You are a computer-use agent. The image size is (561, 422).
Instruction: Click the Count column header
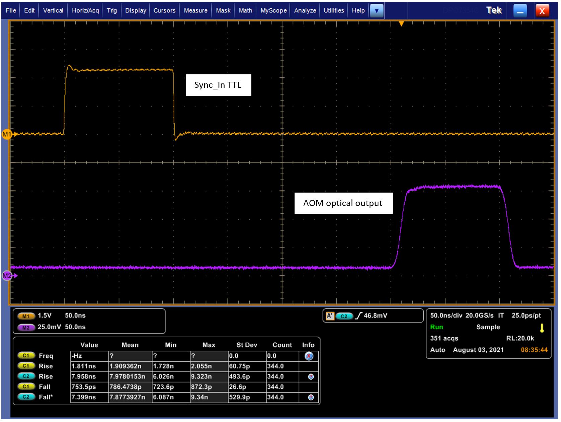pos(282,345)
